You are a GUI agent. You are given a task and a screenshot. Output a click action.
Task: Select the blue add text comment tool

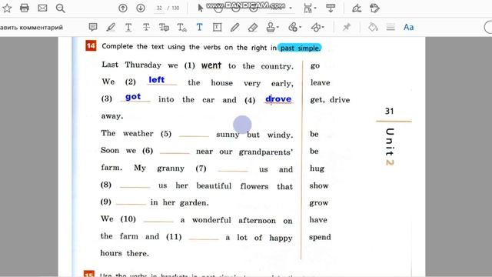pyautogui.click(x=199, y=28)
